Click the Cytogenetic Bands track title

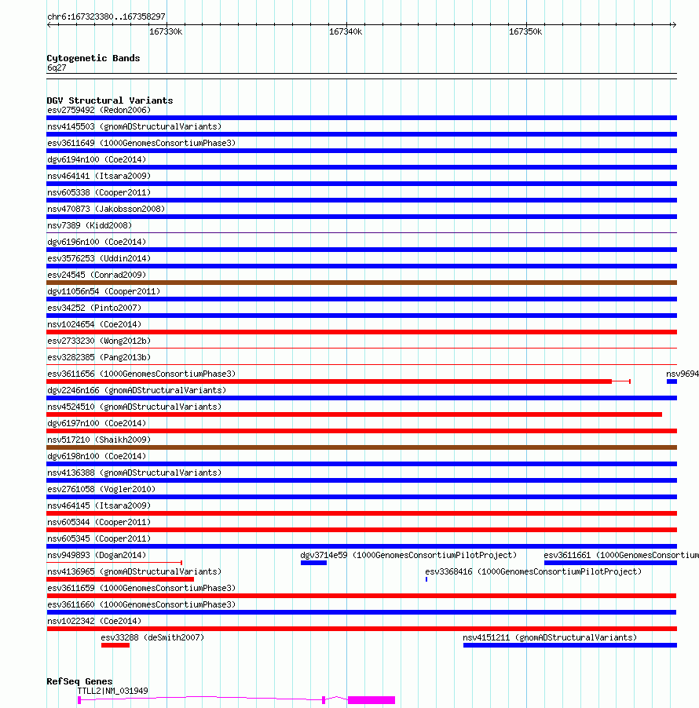[x=93, y=58]
